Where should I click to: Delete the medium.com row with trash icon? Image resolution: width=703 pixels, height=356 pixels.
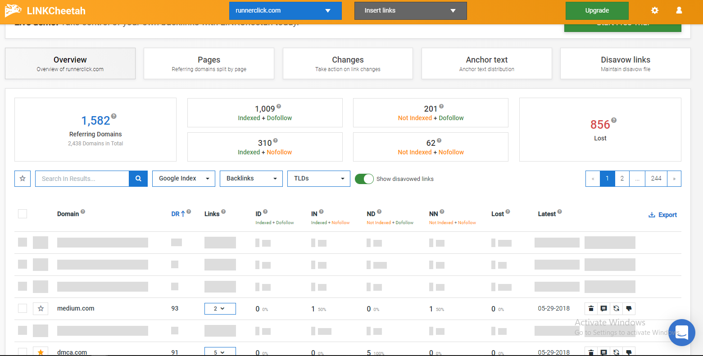[591, 308]
